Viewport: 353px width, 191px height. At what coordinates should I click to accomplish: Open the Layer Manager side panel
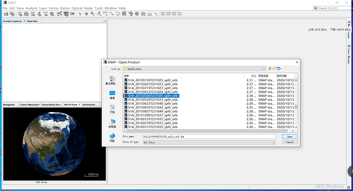click(349, 54)
